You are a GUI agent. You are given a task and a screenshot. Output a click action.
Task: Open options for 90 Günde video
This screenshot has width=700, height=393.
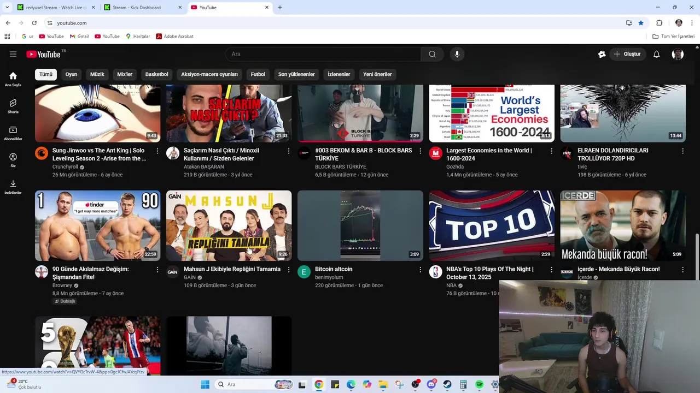click(157, 270)
